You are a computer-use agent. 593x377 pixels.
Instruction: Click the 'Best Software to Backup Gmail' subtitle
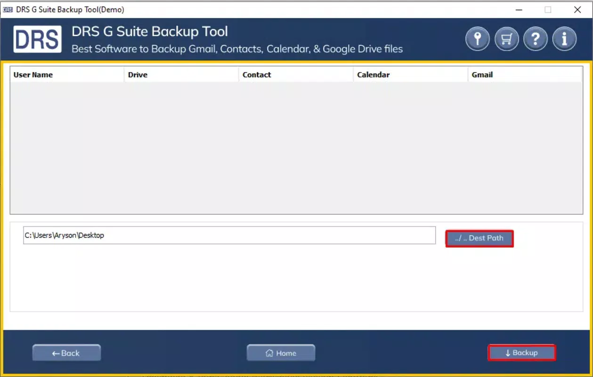pyautogui.click(x=237, y=49)
